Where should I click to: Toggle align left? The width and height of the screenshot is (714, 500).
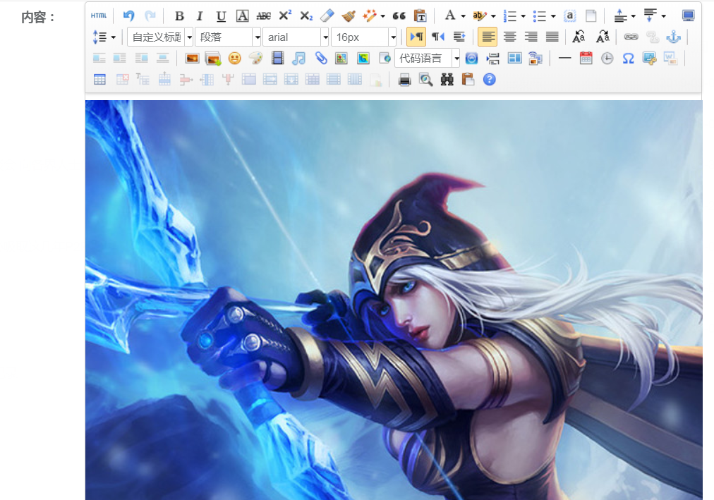[x=488, y=37]
